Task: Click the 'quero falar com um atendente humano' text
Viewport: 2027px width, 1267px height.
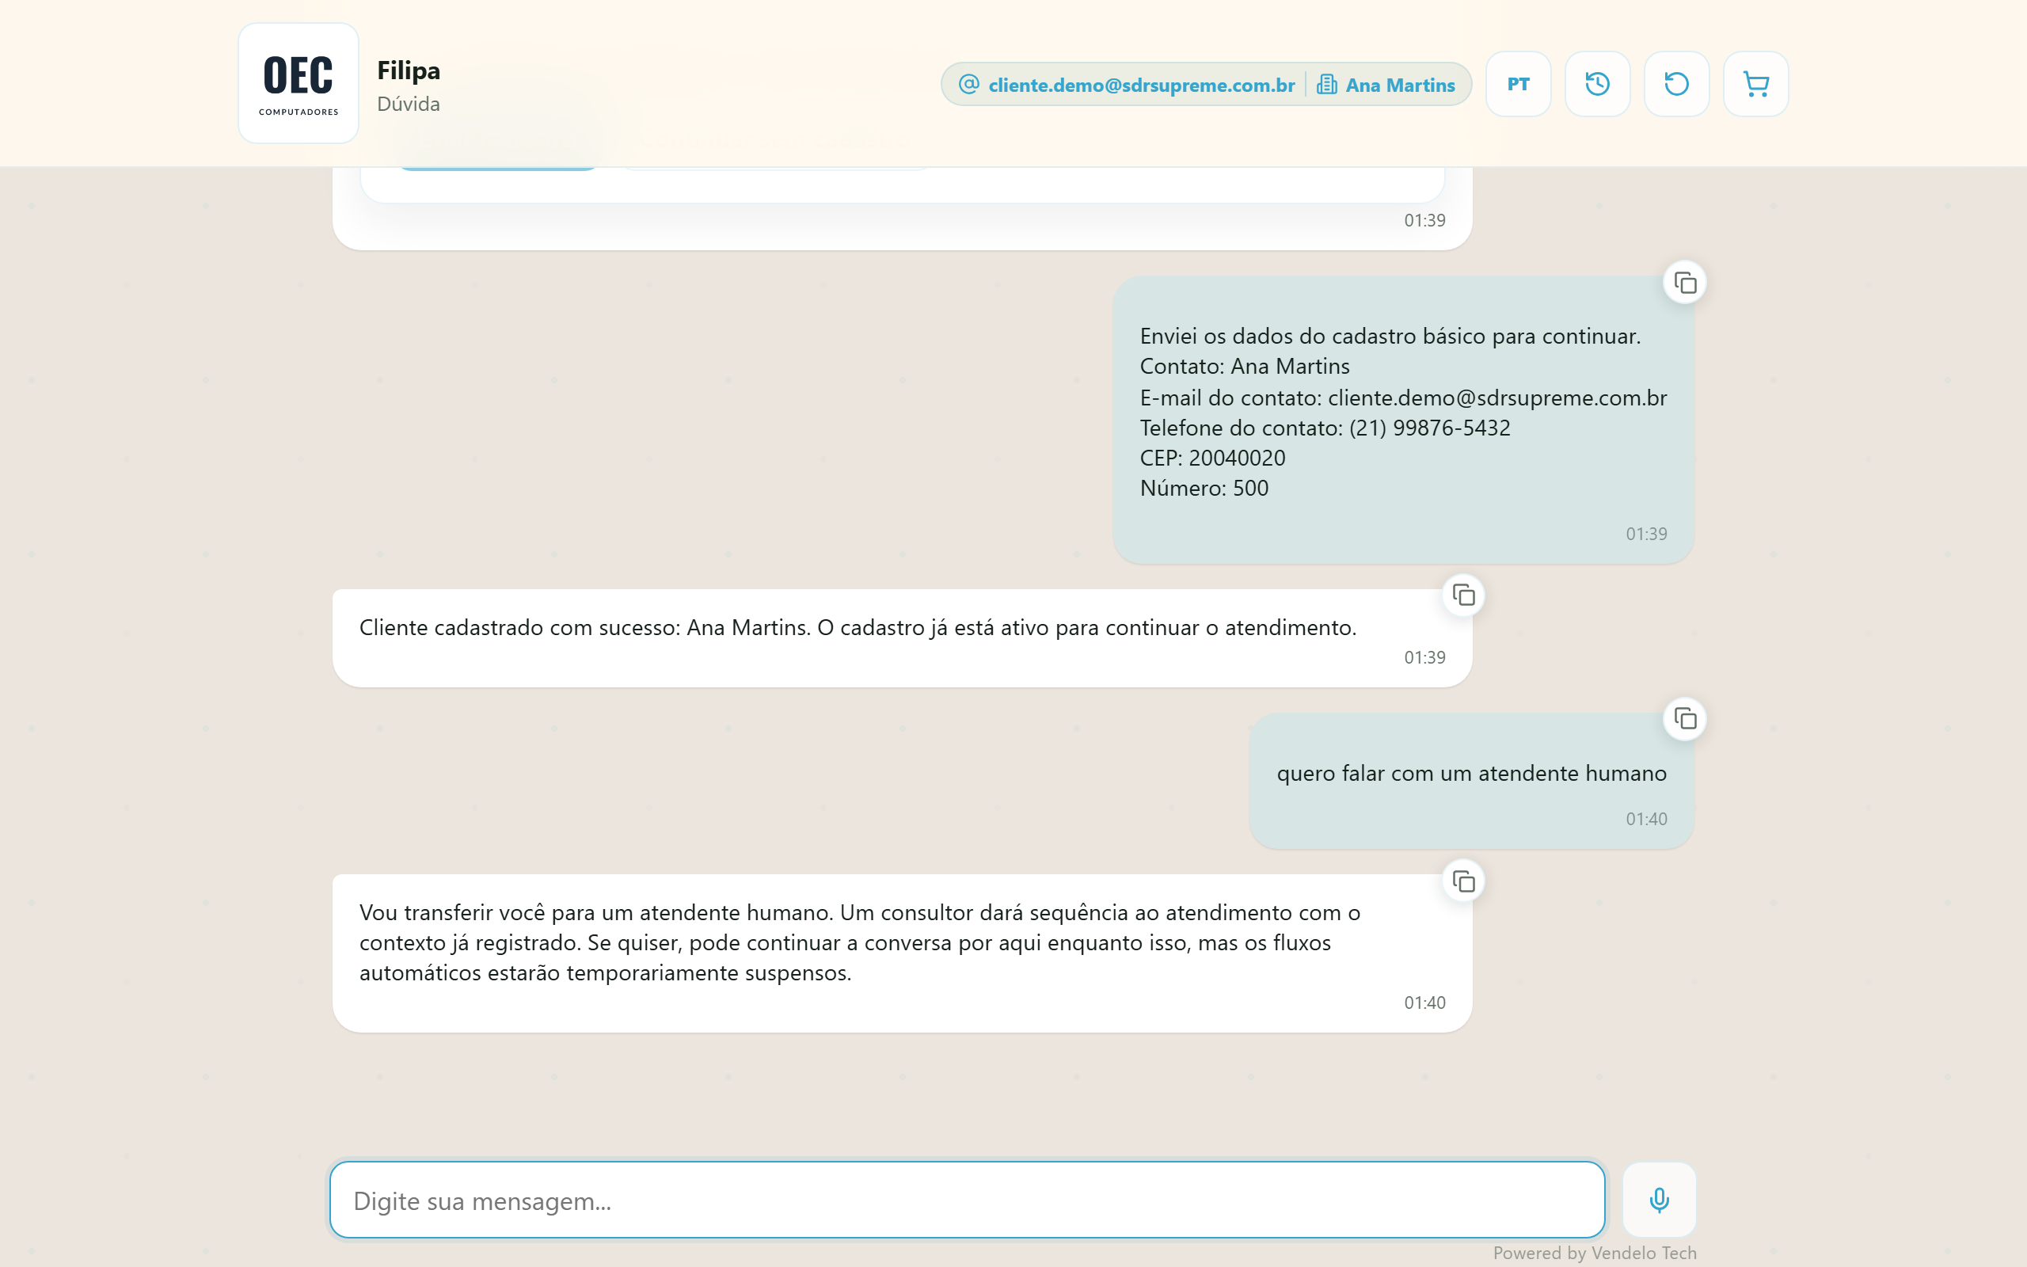Action: [1472, 773]
